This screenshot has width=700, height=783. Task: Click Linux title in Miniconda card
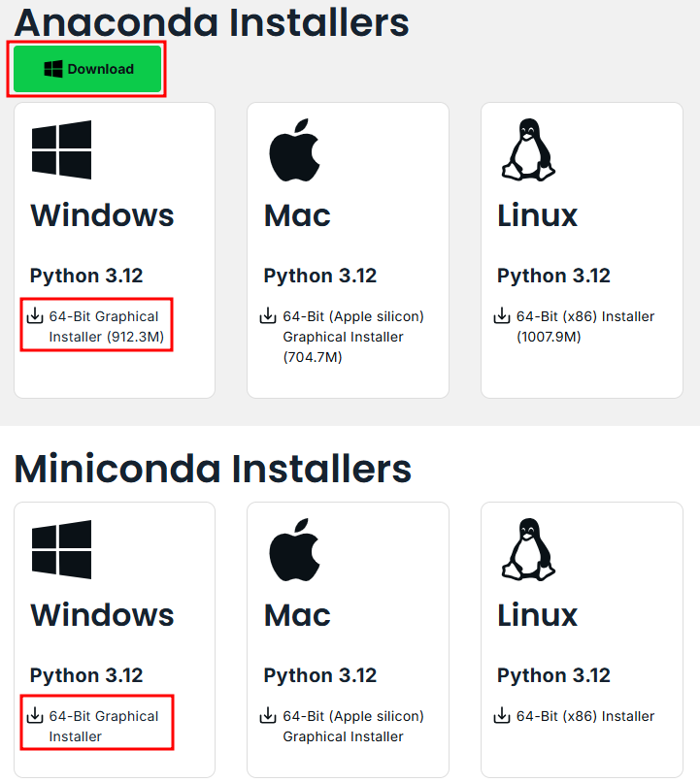pyautogui.click(x=537, y=615)
